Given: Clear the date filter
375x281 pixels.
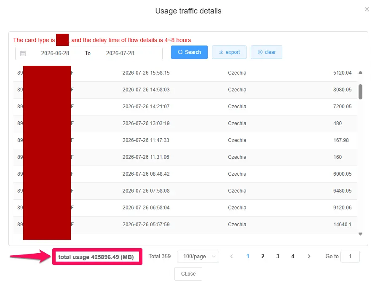Looking at the screenshot, I should click(266, 52).
